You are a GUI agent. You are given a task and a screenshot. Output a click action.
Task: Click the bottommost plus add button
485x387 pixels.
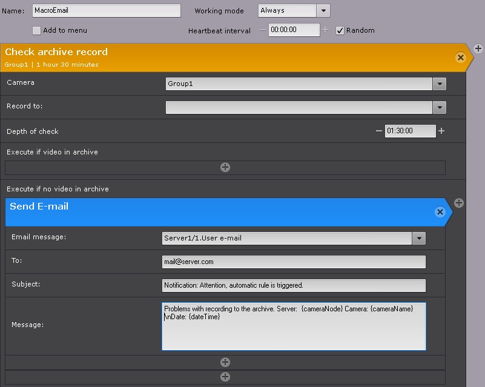225,377
